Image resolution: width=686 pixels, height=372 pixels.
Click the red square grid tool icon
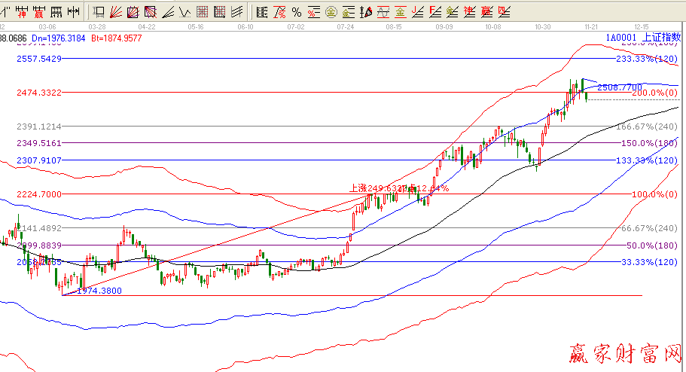[x=202, y=12]
